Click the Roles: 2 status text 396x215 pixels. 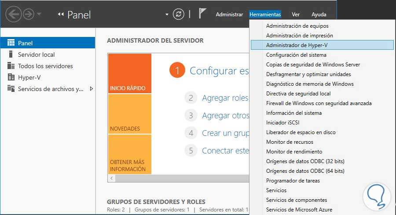[116, 210]
